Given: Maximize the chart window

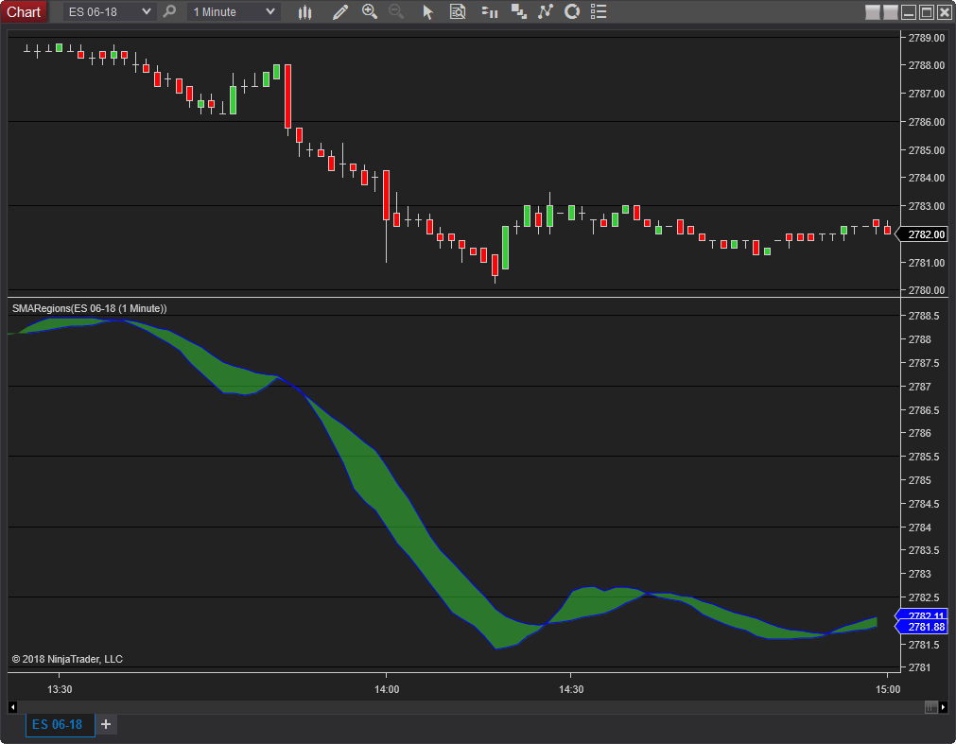Looking at the screenshot, I should click(x=926, y=12).
